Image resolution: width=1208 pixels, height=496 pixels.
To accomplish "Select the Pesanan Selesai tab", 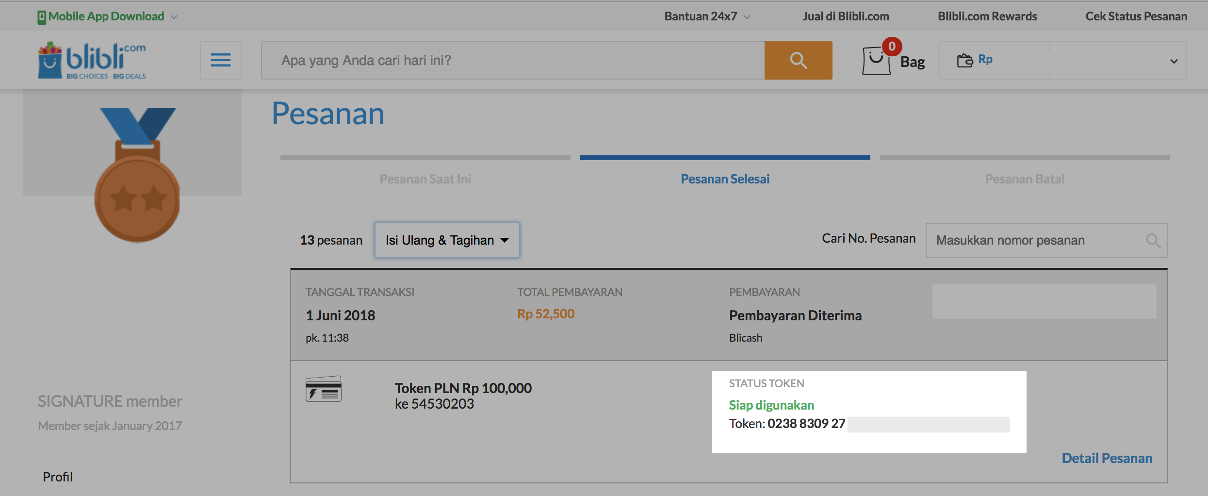I will (725, 179).
